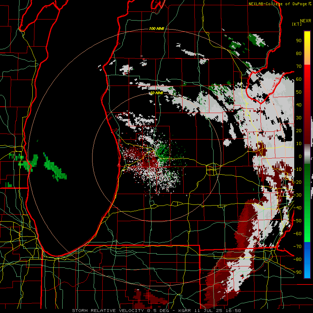Click the 90 value on velocity scale

click(299, 41)
